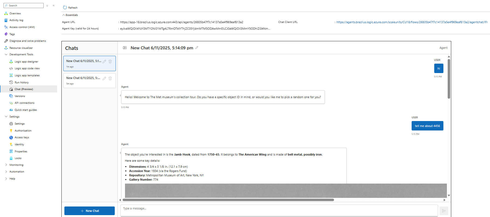Click the Authorization key icon
490x217 pixels.
(x=11, y=130)
